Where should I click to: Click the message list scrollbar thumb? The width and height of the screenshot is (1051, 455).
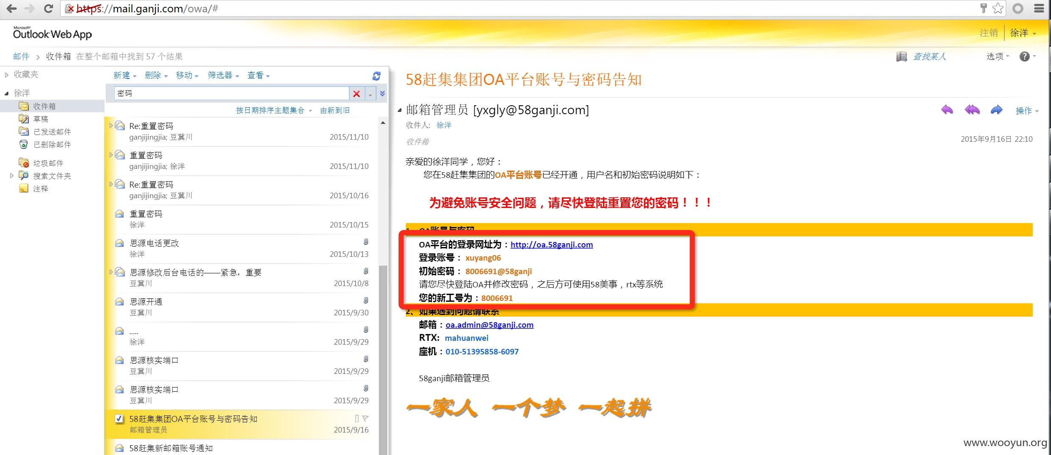click(x=383, y=360)
